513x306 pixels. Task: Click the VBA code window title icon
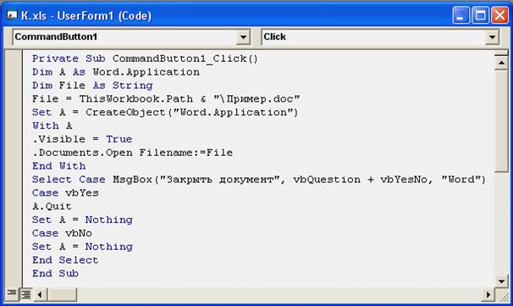(x=12, y=15)
